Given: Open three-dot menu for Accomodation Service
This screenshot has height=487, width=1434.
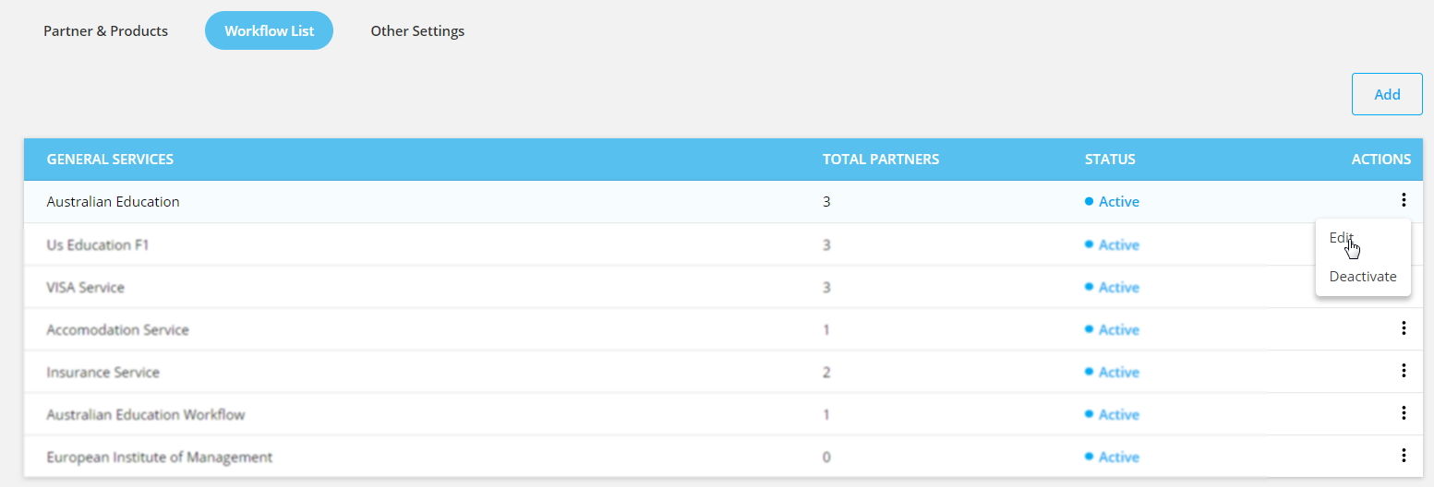Looking at the screenshot, I should [1403, 328].
